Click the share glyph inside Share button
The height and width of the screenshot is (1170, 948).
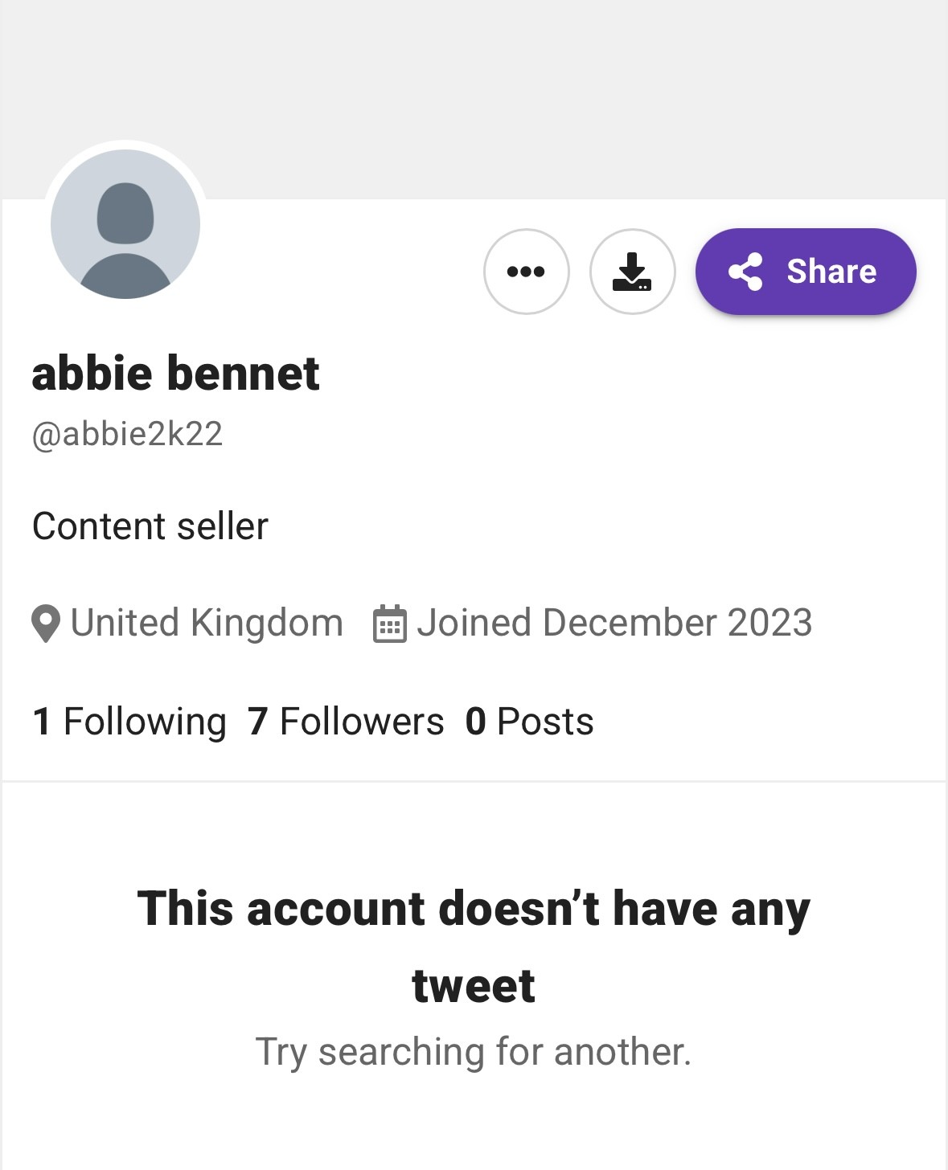click(745, 272)
